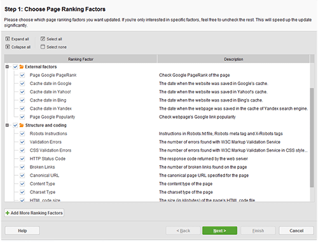The width and height of the screenshot is (318, 242).
Task: Click the Select all label
Action: (54, 39)
